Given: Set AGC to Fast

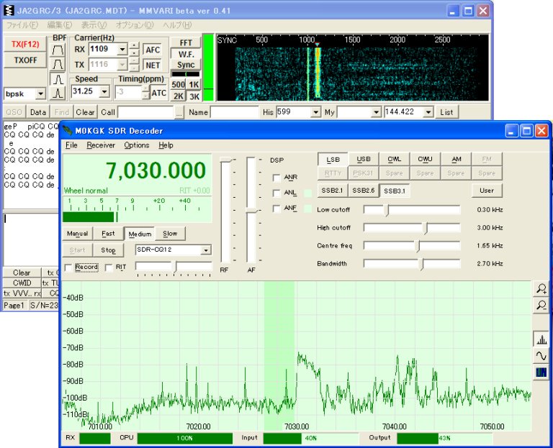Looking at the screenshot, I should 108,234.
